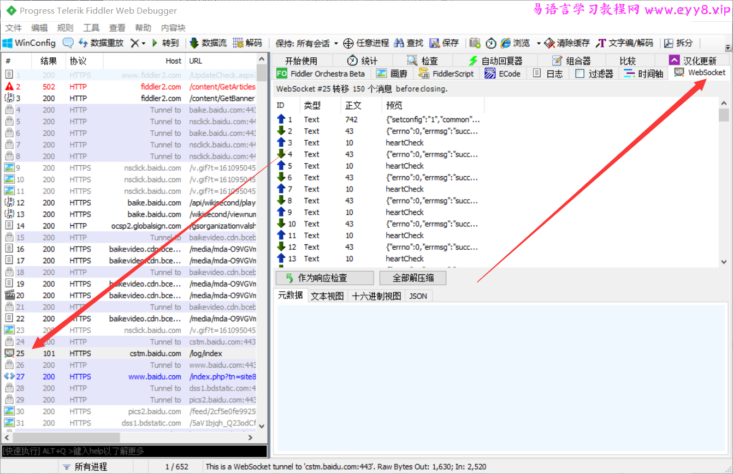This screenshot has width=733, height=474.
Task: Select session 27 www.baidu.com row
Action: click(129, 377)
